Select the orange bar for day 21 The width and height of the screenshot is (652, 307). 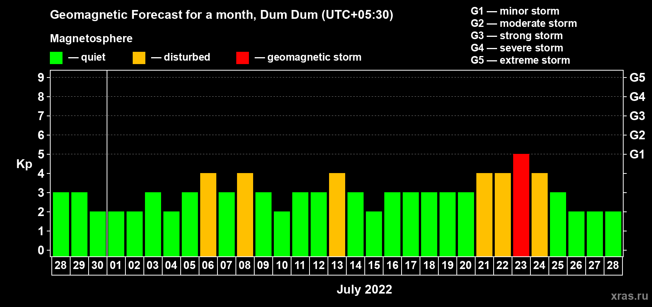tap(484, 215)
